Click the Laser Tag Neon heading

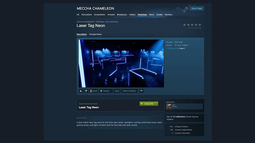[x=91, y=26]
